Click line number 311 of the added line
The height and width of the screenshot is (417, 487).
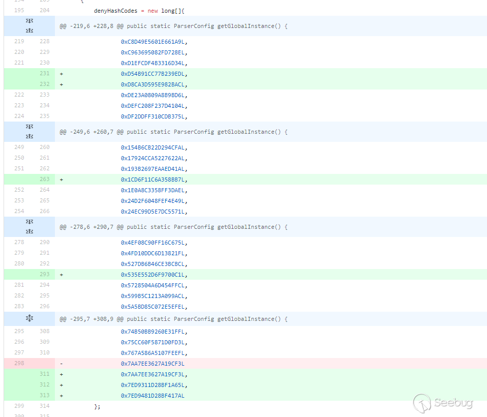(x=44, y=374)
